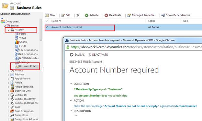Image resolution: width=202 pixels, height=121 pixels.
Task: Click the Article Template icon
Action: coord(12,87)
